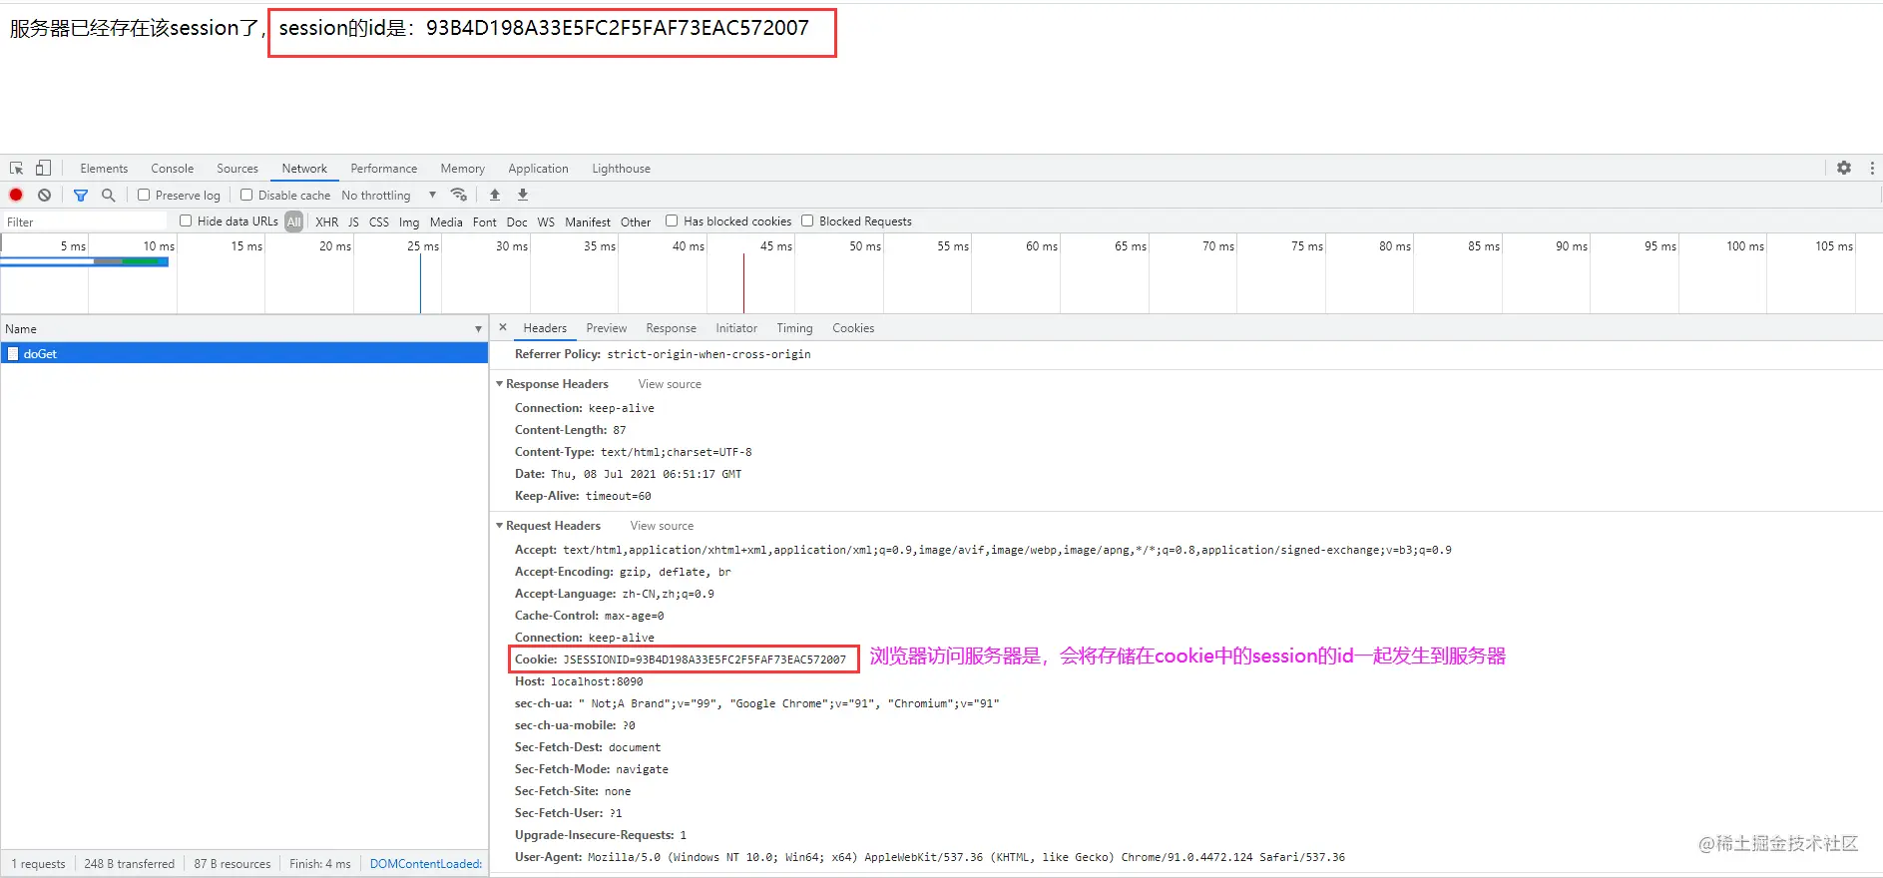The width and height of the screenshot is (1883, 878).
Task: Open the Memory panel tab
Action: coord(463,169)
